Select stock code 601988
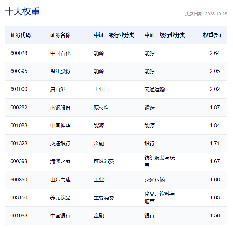Viewport: 233px width, 228px height. (19, 215)
